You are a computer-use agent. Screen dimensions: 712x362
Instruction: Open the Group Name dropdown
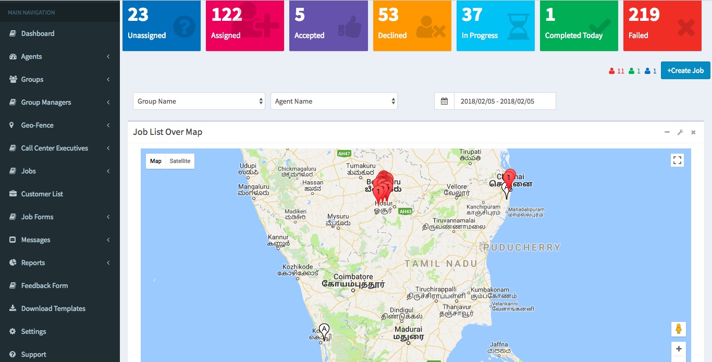[199, 101]
